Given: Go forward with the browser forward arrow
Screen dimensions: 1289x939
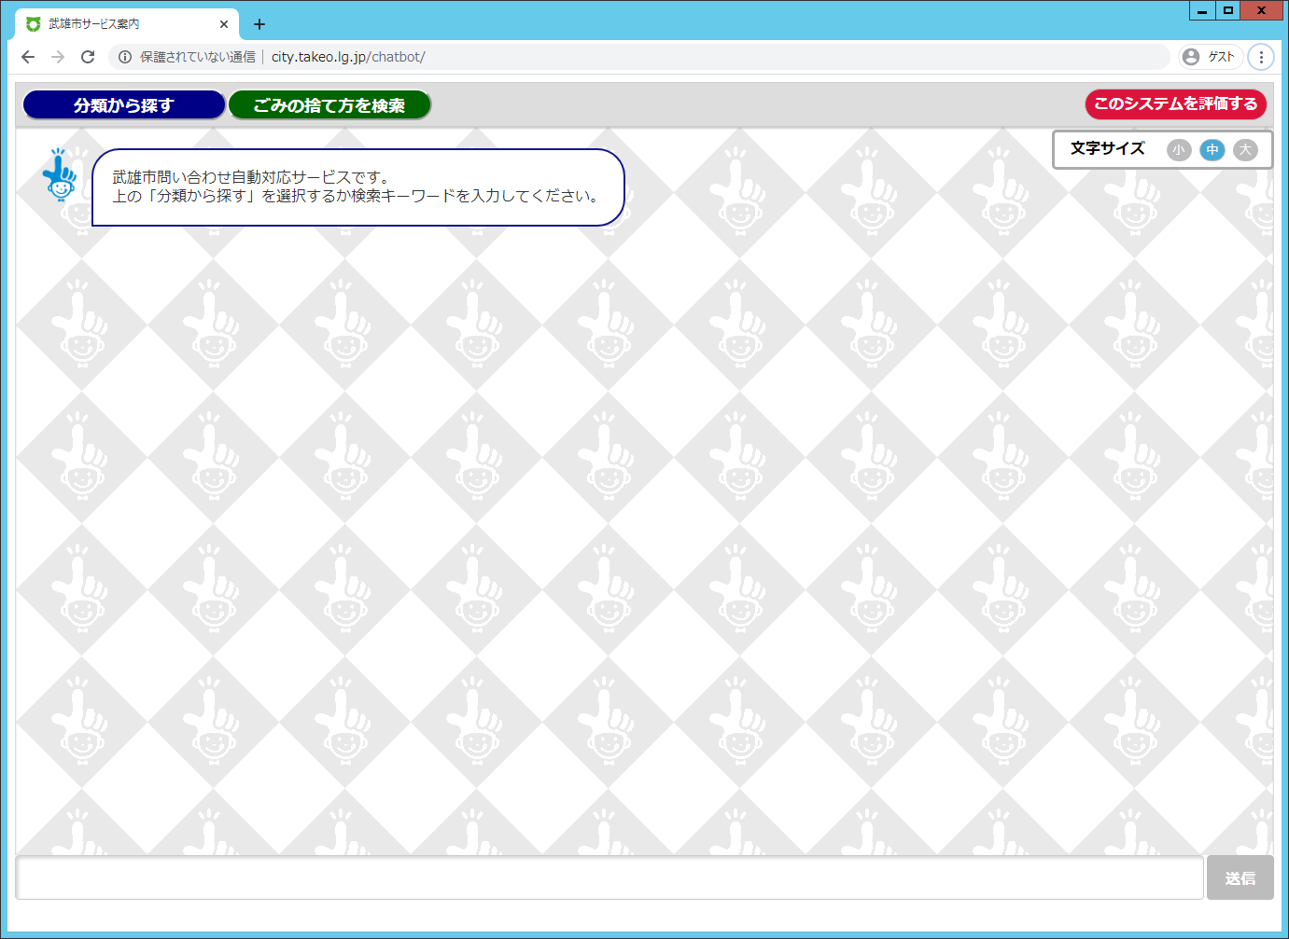Looking at the screenshot, I should (58, 57).
